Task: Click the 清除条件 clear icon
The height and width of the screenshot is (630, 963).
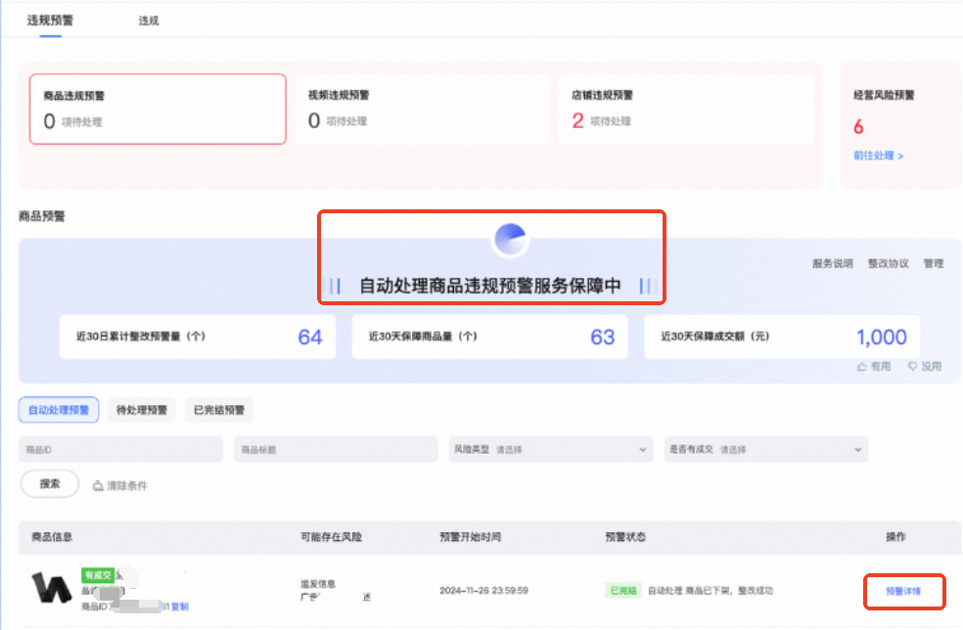Action: point(98,485)
